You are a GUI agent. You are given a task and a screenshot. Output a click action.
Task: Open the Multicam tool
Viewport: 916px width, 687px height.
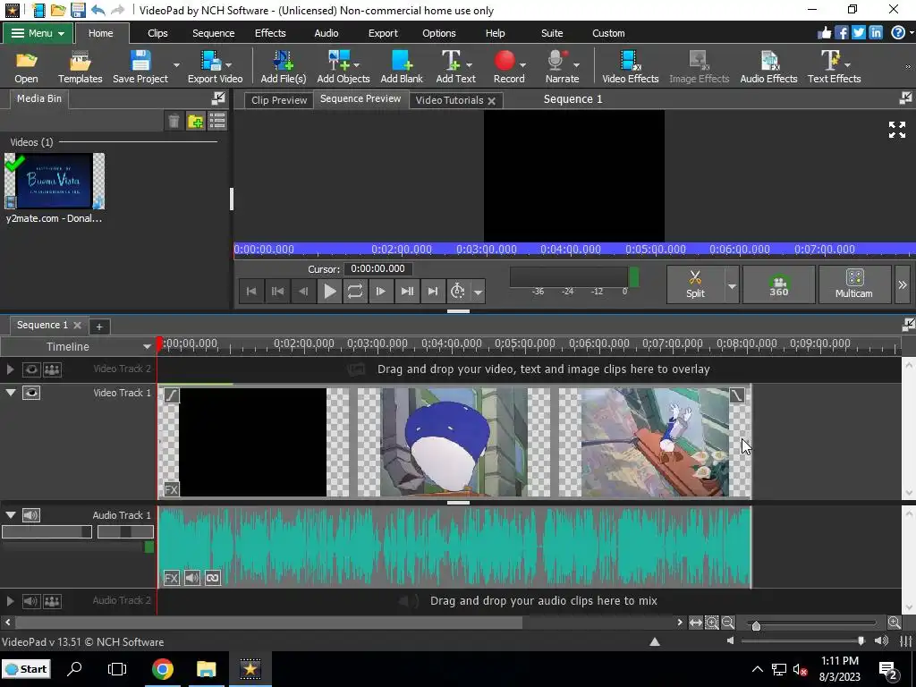(x=854, y=284)
